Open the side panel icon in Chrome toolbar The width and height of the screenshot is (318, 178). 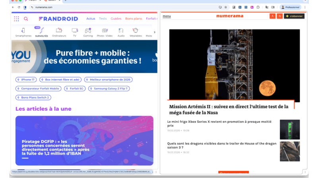273,7
